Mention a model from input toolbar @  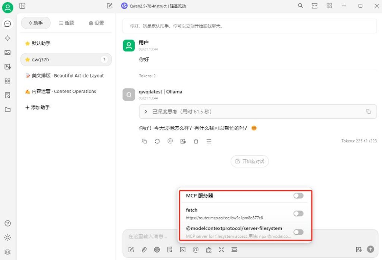click(195, 250)
